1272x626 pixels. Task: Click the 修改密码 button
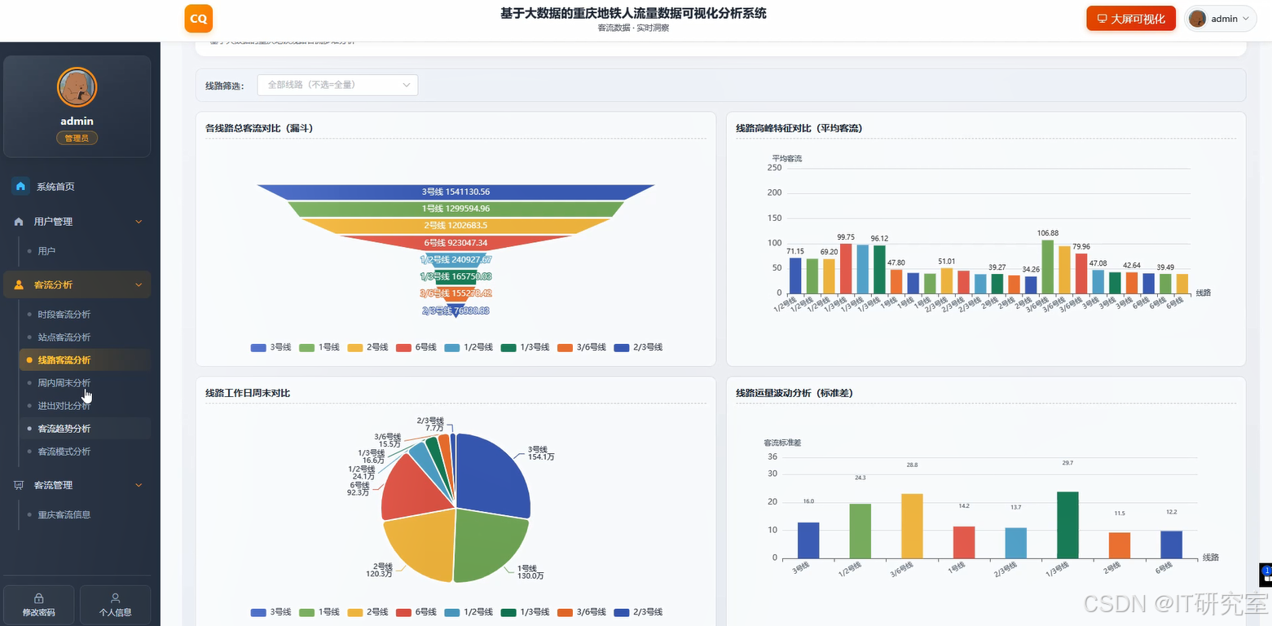[39, 605]
